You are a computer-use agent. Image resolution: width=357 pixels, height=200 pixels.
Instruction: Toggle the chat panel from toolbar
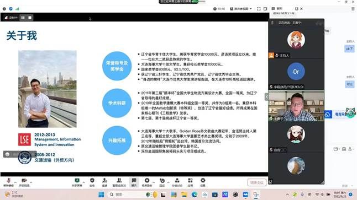(x=134, y=182)
